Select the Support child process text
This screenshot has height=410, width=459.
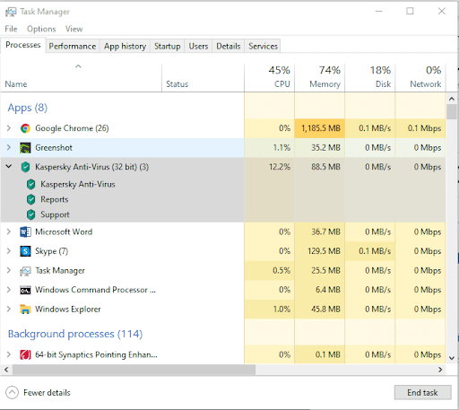(55, 214)
